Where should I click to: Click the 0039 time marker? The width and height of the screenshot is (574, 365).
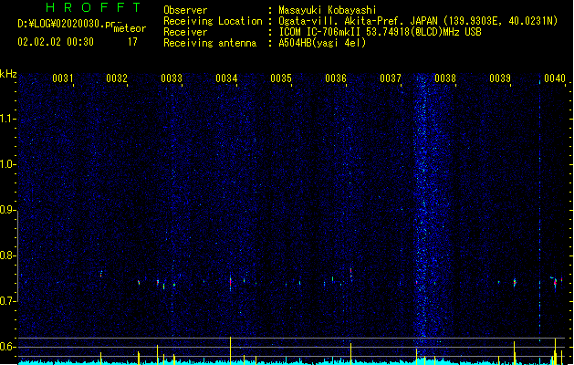(500, 78)
